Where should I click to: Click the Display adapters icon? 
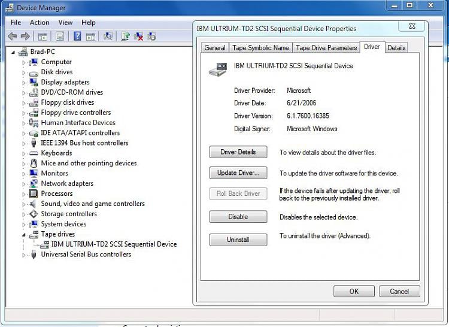coord(34,82)
